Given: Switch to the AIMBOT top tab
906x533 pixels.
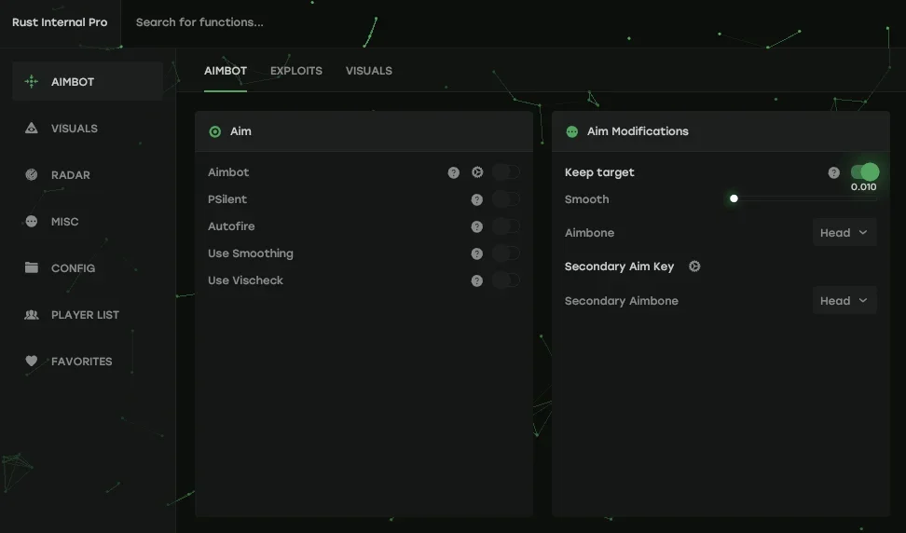Looking at the screenshot, I should click(x=226, y=71).
